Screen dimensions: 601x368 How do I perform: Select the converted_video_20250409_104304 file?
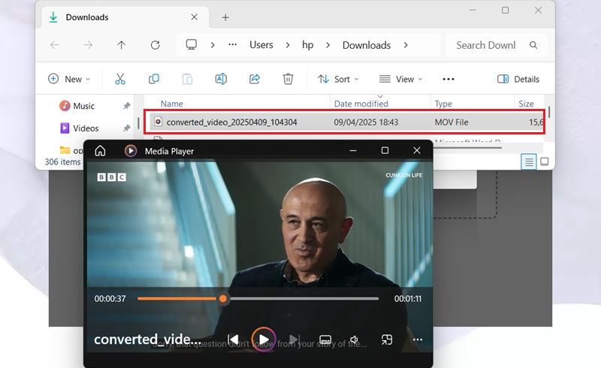coord(231,122)
